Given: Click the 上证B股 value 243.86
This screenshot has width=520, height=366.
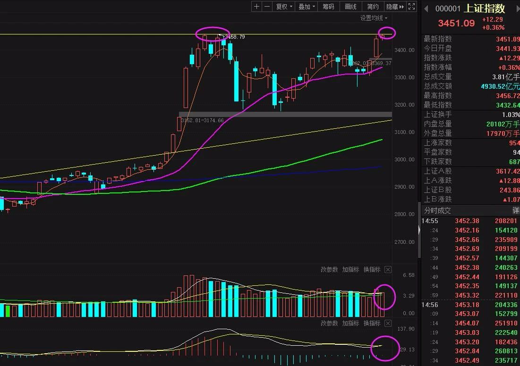Looking at the screenshot, I should 510,190.
